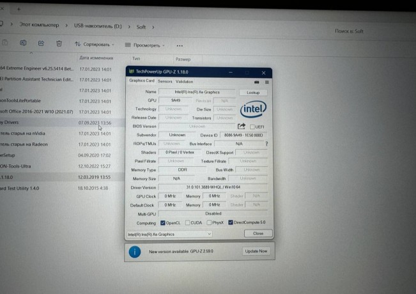Click the Bus Interface question mark
Image resolution: width=416 pixels, height=294 pixels.
(x=266, y=144)
